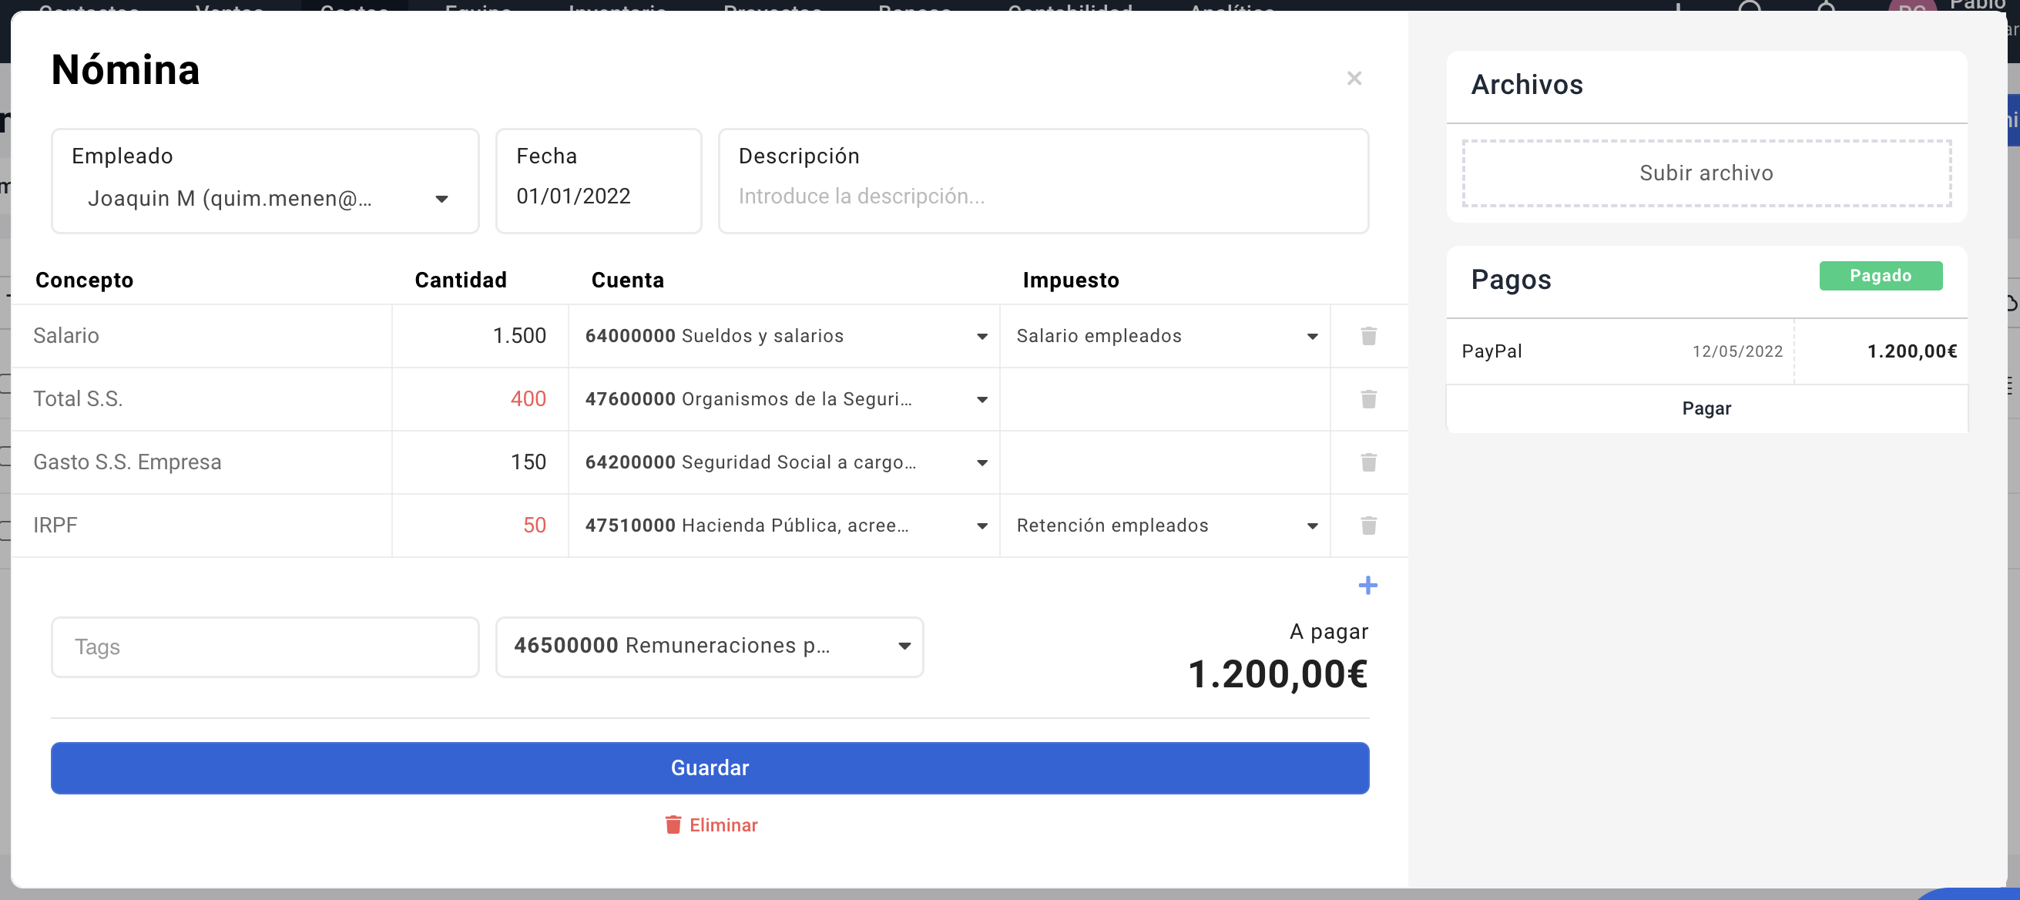Save the payroll with Guardar
2020x900 pixels.
[x=710, y=767]
